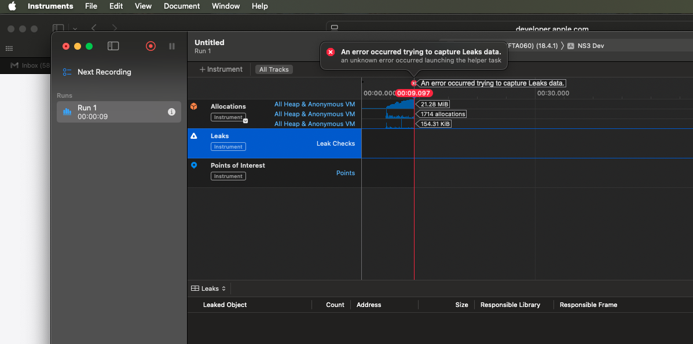Click the Instrument badge under Leaks

pos(228,147)
